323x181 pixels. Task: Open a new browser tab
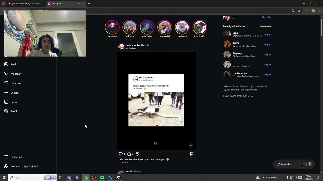click(x=89, y=4)
